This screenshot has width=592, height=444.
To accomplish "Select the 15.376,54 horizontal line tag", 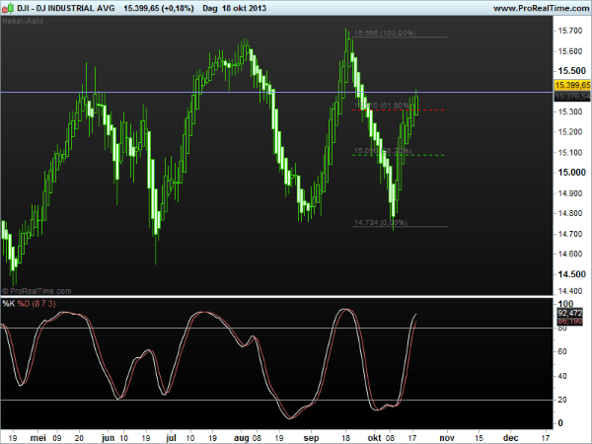I will click(x=572, y=97).
